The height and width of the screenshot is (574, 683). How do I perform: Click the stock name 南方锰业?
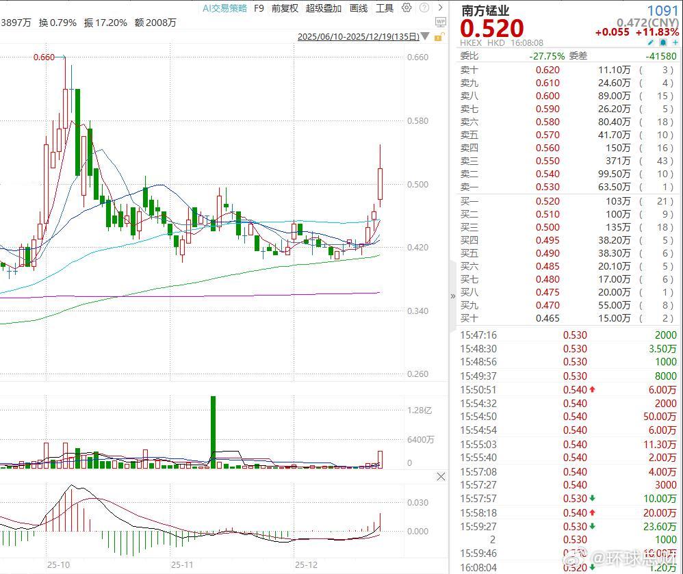[x=485, y=10]
